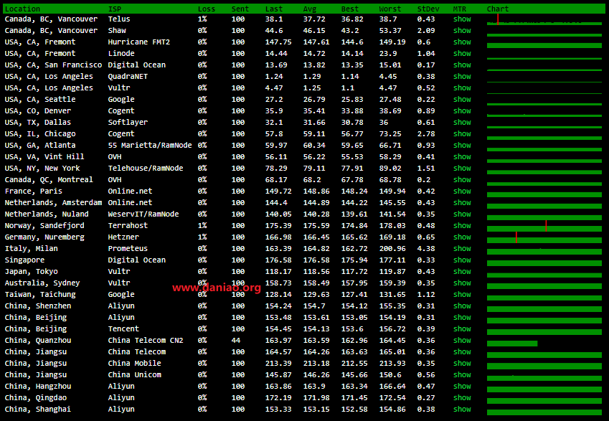
Task: Show MTR for Vultr Los Angeles row
Action: (462, 87)
